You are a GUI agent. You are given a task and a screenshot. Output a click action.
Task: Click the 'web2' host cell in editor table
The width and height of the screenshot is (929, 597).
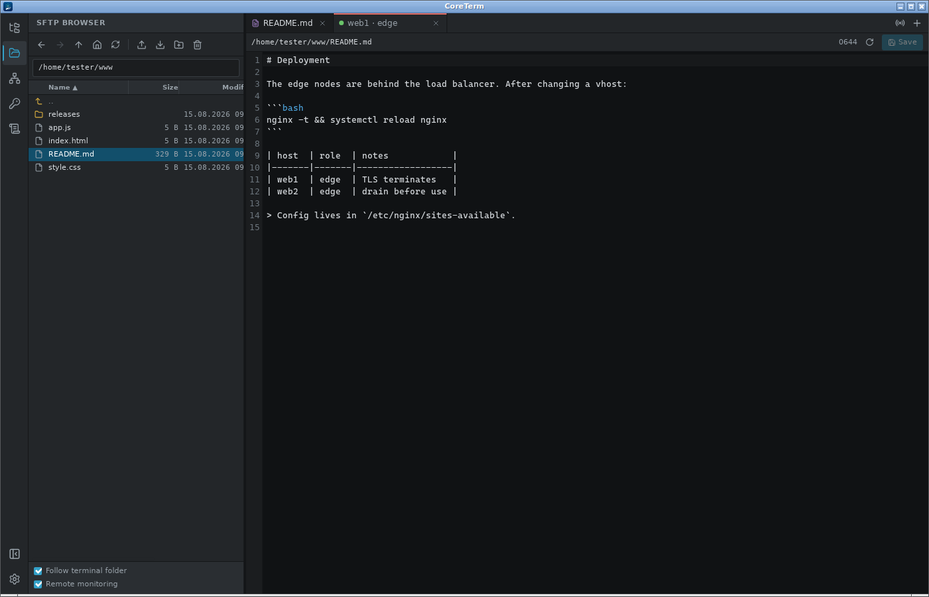tap(287, 192)
